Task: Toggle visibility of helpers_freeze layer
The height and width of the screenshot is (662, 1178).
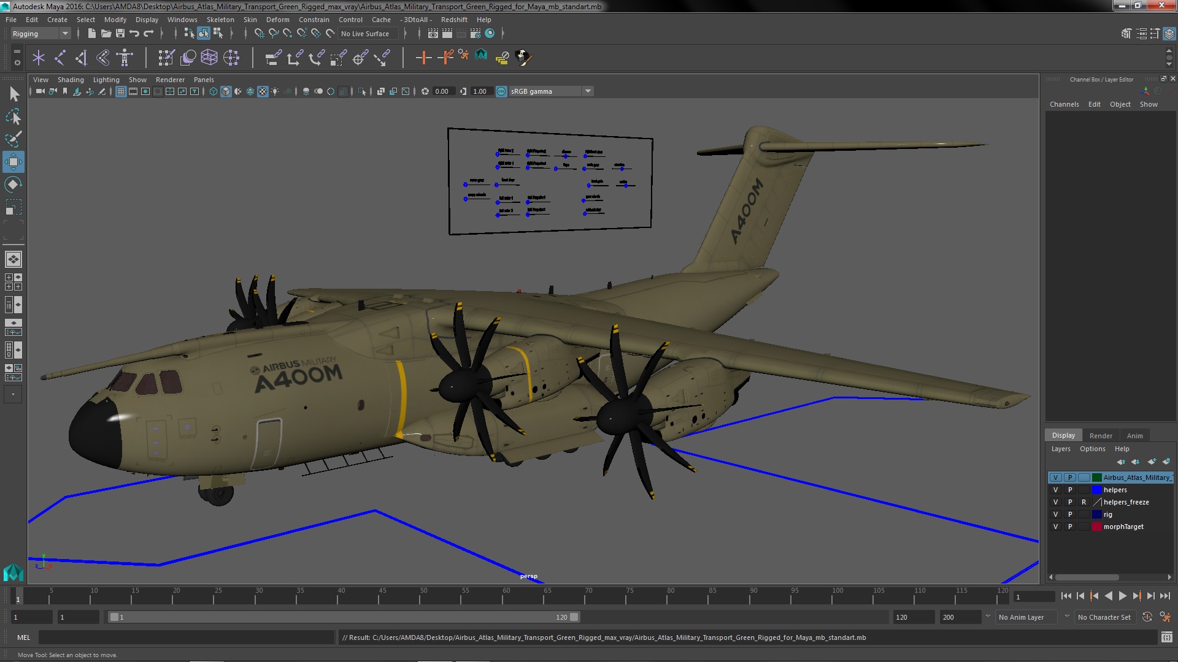Action: [x=1055, y=502]
